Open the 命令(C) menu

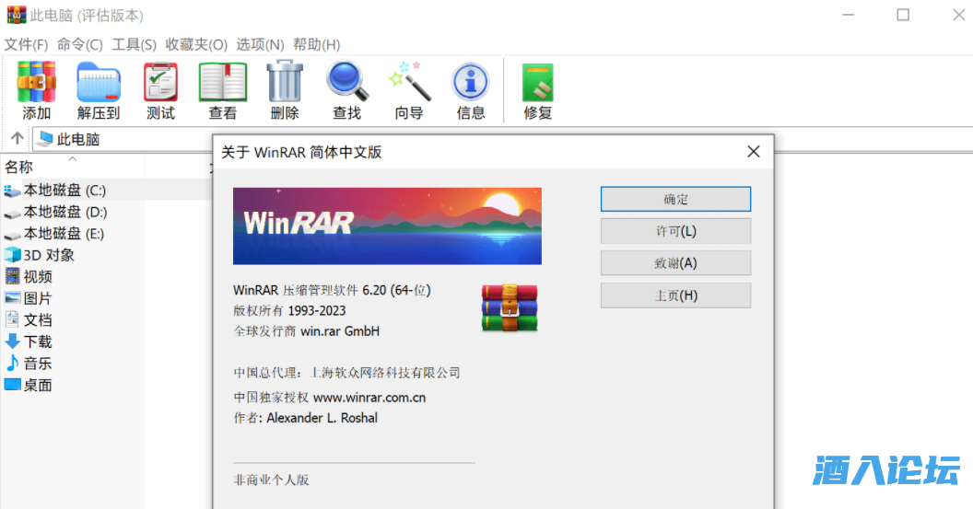(79, 44)
